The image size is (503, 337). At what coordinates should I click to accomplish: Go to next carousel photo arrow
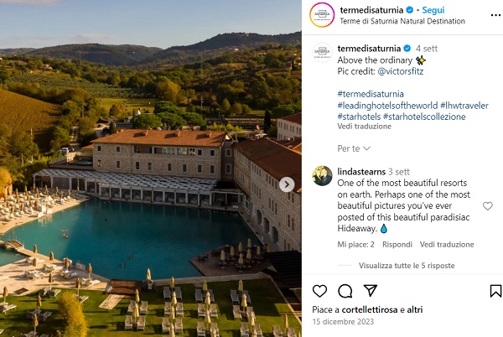(x=287, y=184)
